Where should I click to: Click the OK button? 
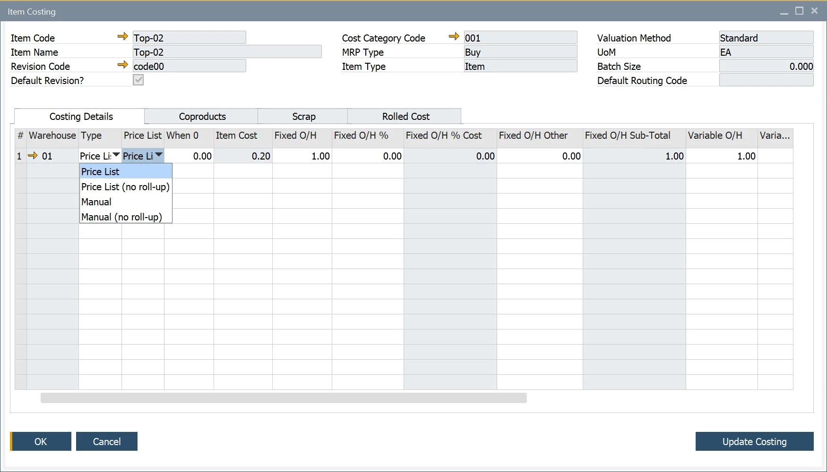click(41, 441)
